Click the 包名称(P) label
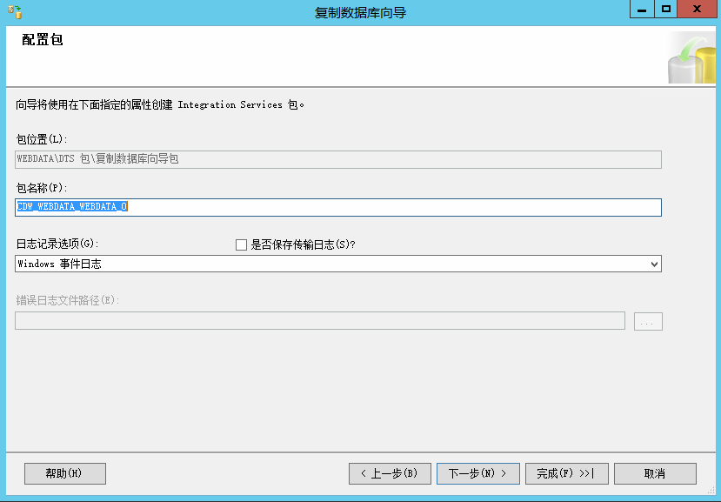 [42, 188]
